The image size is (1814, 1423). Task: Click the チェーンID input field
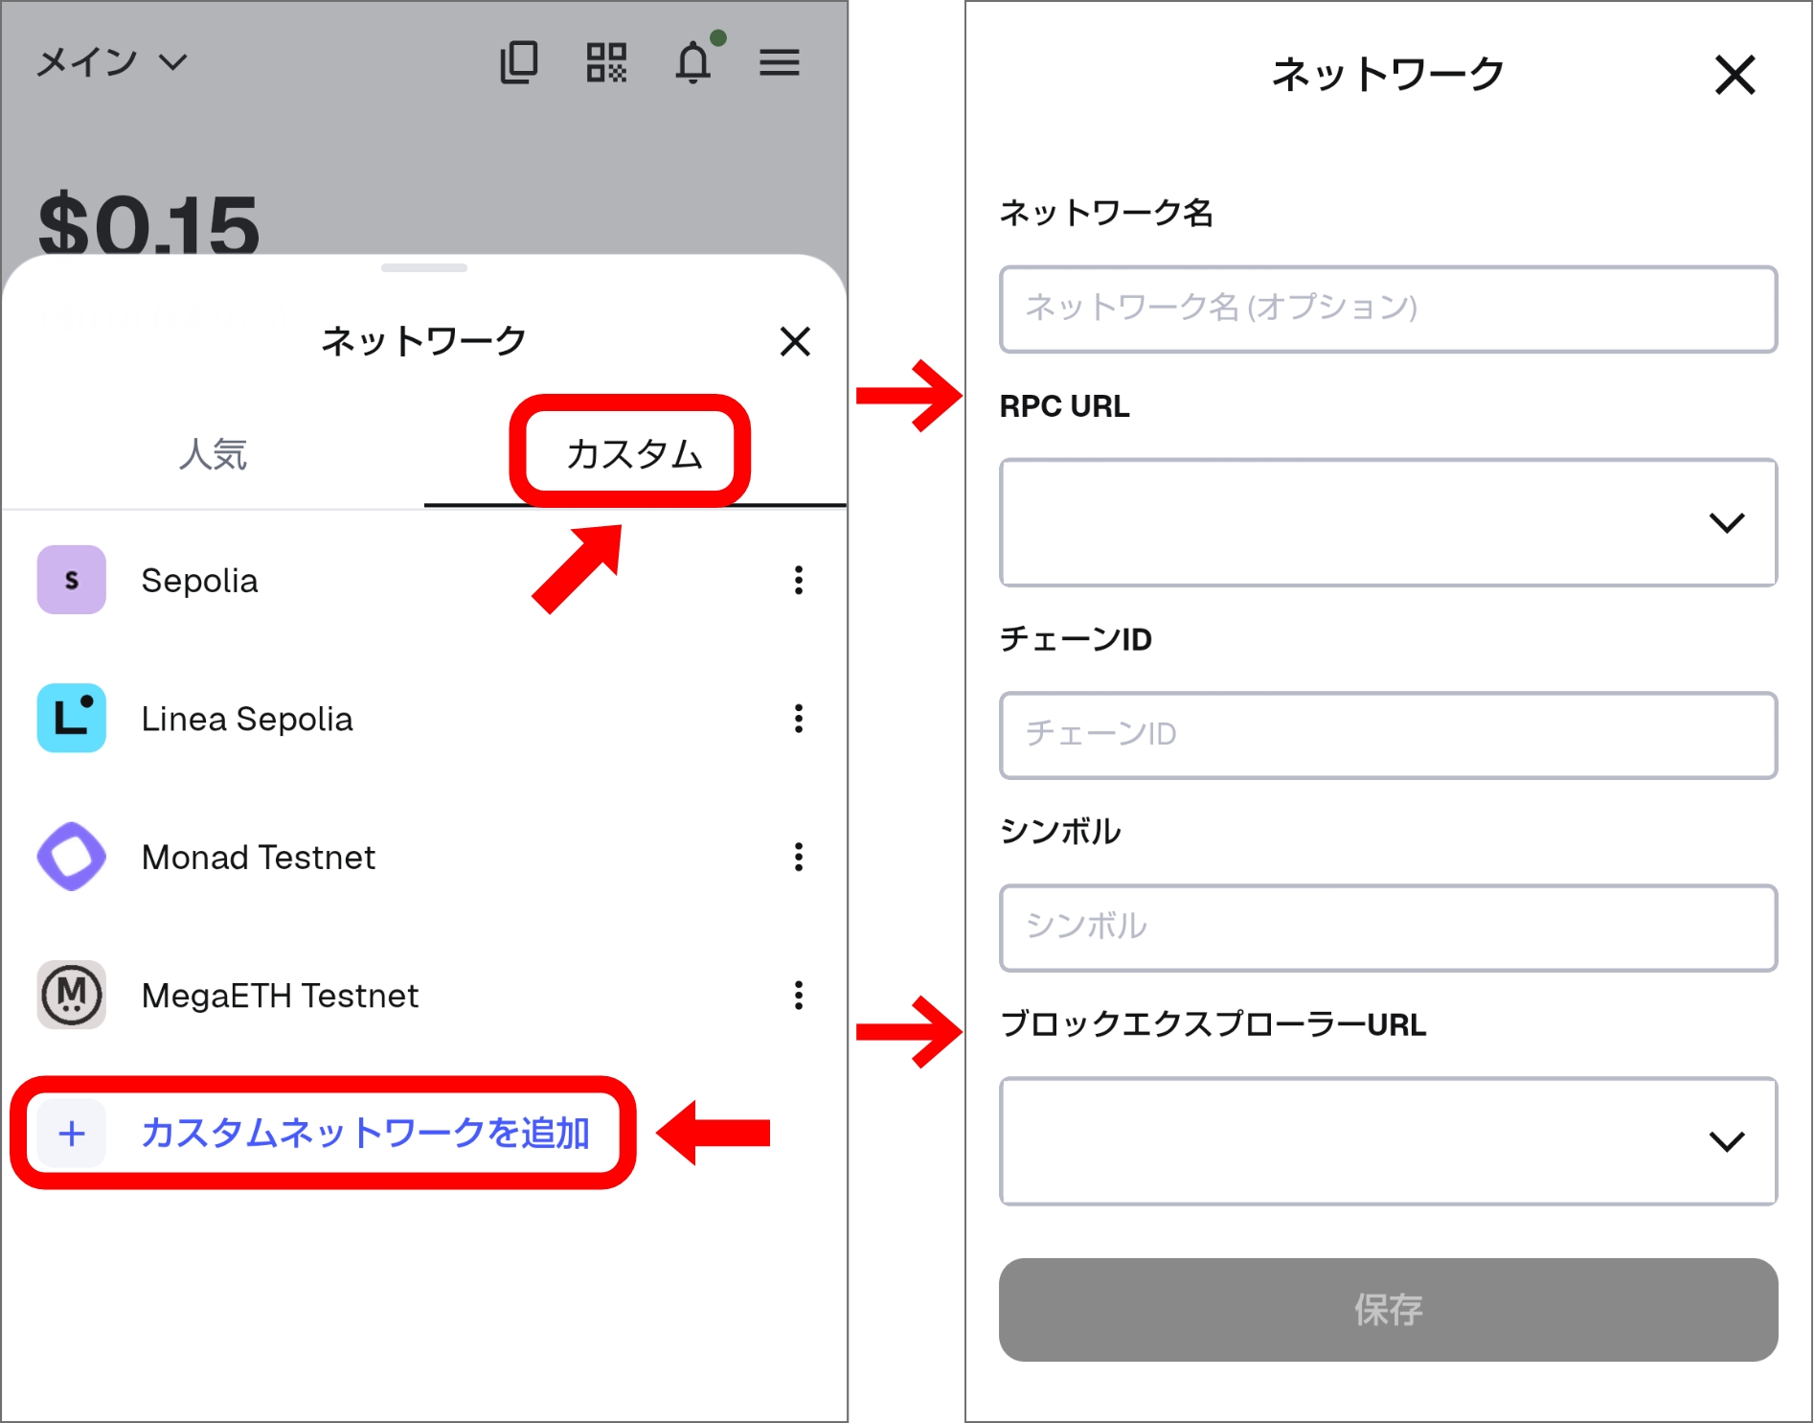[1388, 735]
